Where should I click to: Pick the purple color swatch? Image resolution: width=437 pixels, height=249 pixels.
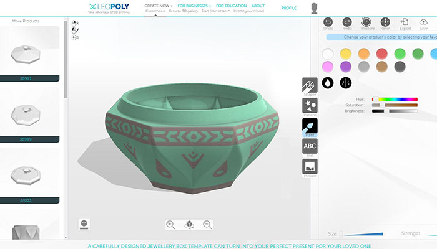346,67
